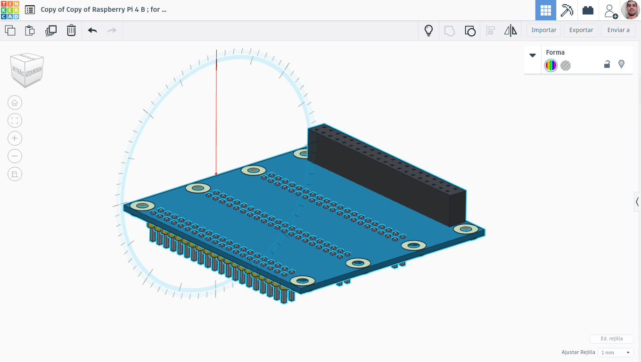641x362 pixels.
Task: Zoom in with the plus button
Action: coord(15,138)
